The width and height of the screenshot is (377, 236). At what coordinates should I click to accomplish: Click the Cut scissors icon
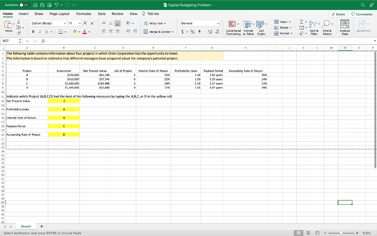[x=18, y=22]
